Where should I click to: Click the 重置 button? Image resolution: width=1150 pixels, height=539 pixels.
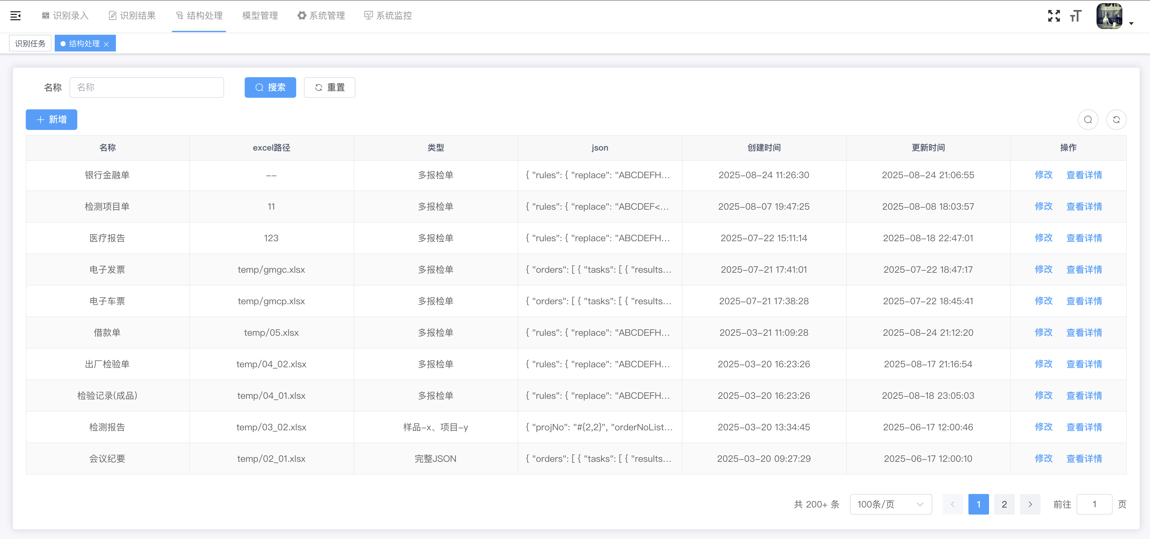tap(329, 87)
